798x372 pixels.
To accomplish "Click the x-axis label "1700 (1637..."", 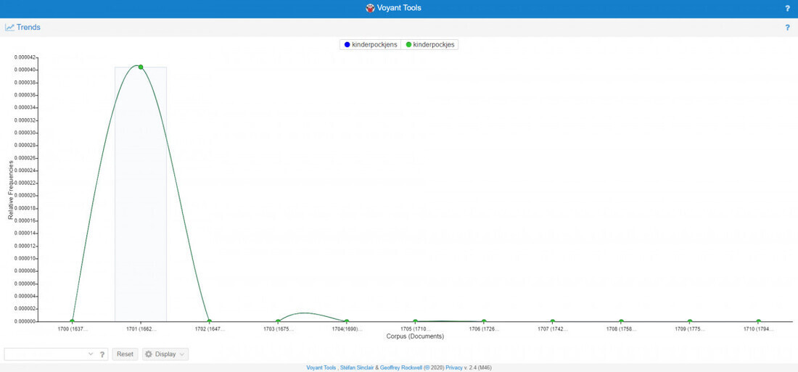I will 73,330.
